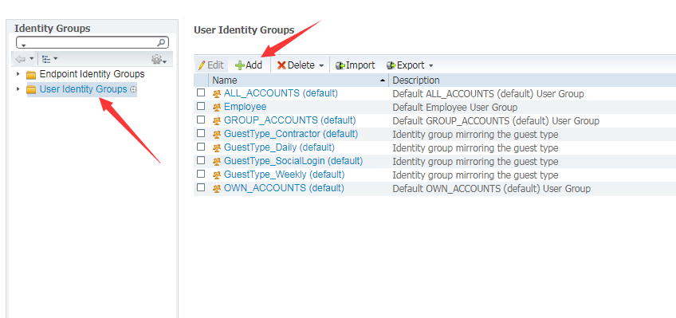Click the group icon beside OWN_ACCOUNTS
Screen dimensions: 676x318
[216, 188]
